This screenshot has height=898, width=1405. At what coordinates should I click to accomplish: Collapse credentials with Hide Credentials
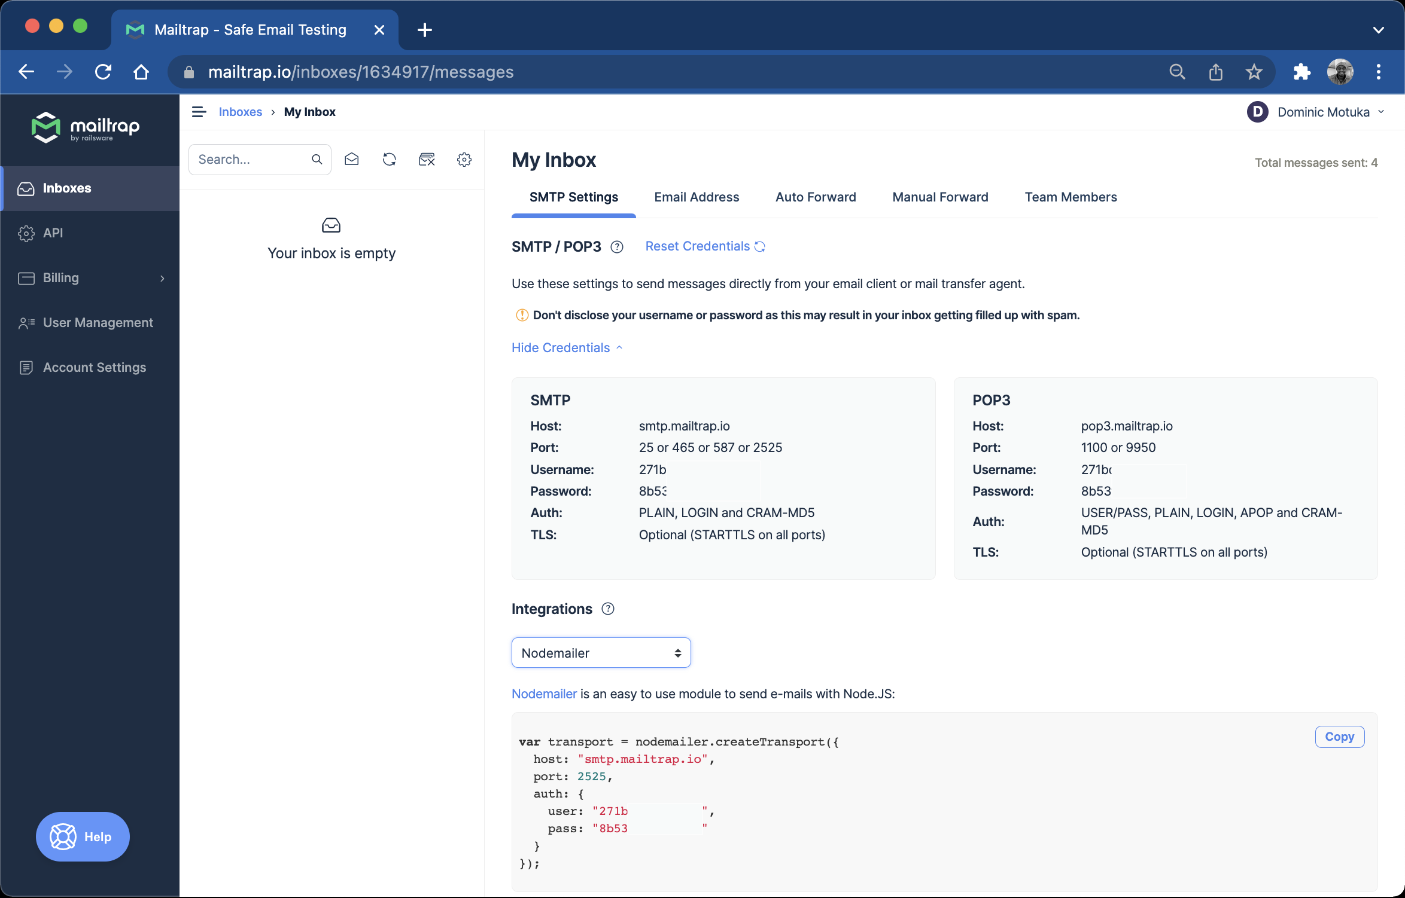point(559,347)
